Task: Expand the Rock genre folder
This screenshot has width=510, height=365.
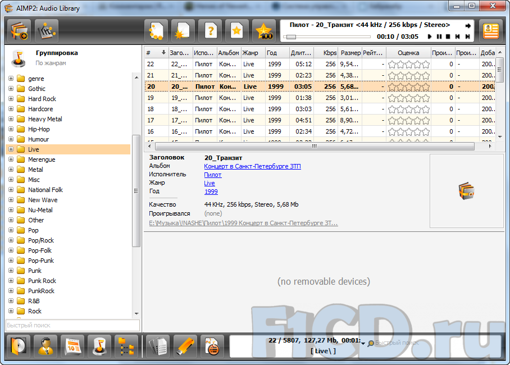Action: pyautogui.click(x=11, y=311)
